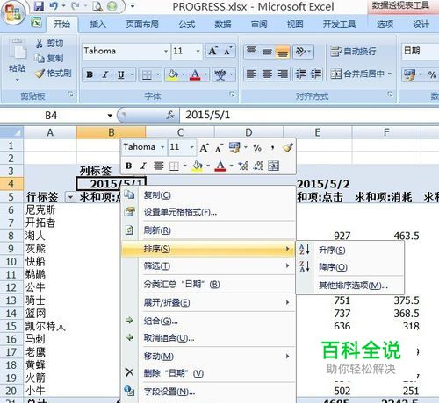Screen dimensions: 439x403
Task: Set middle vertical alignment
Action: (x=267, y=52)
